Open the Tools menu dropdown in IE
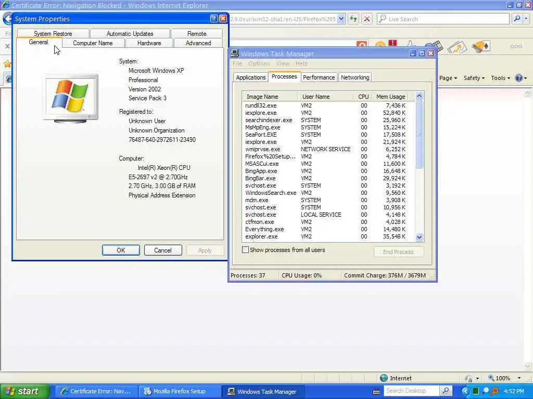Viewport: 533px width, 399px height. click(500, 78)
